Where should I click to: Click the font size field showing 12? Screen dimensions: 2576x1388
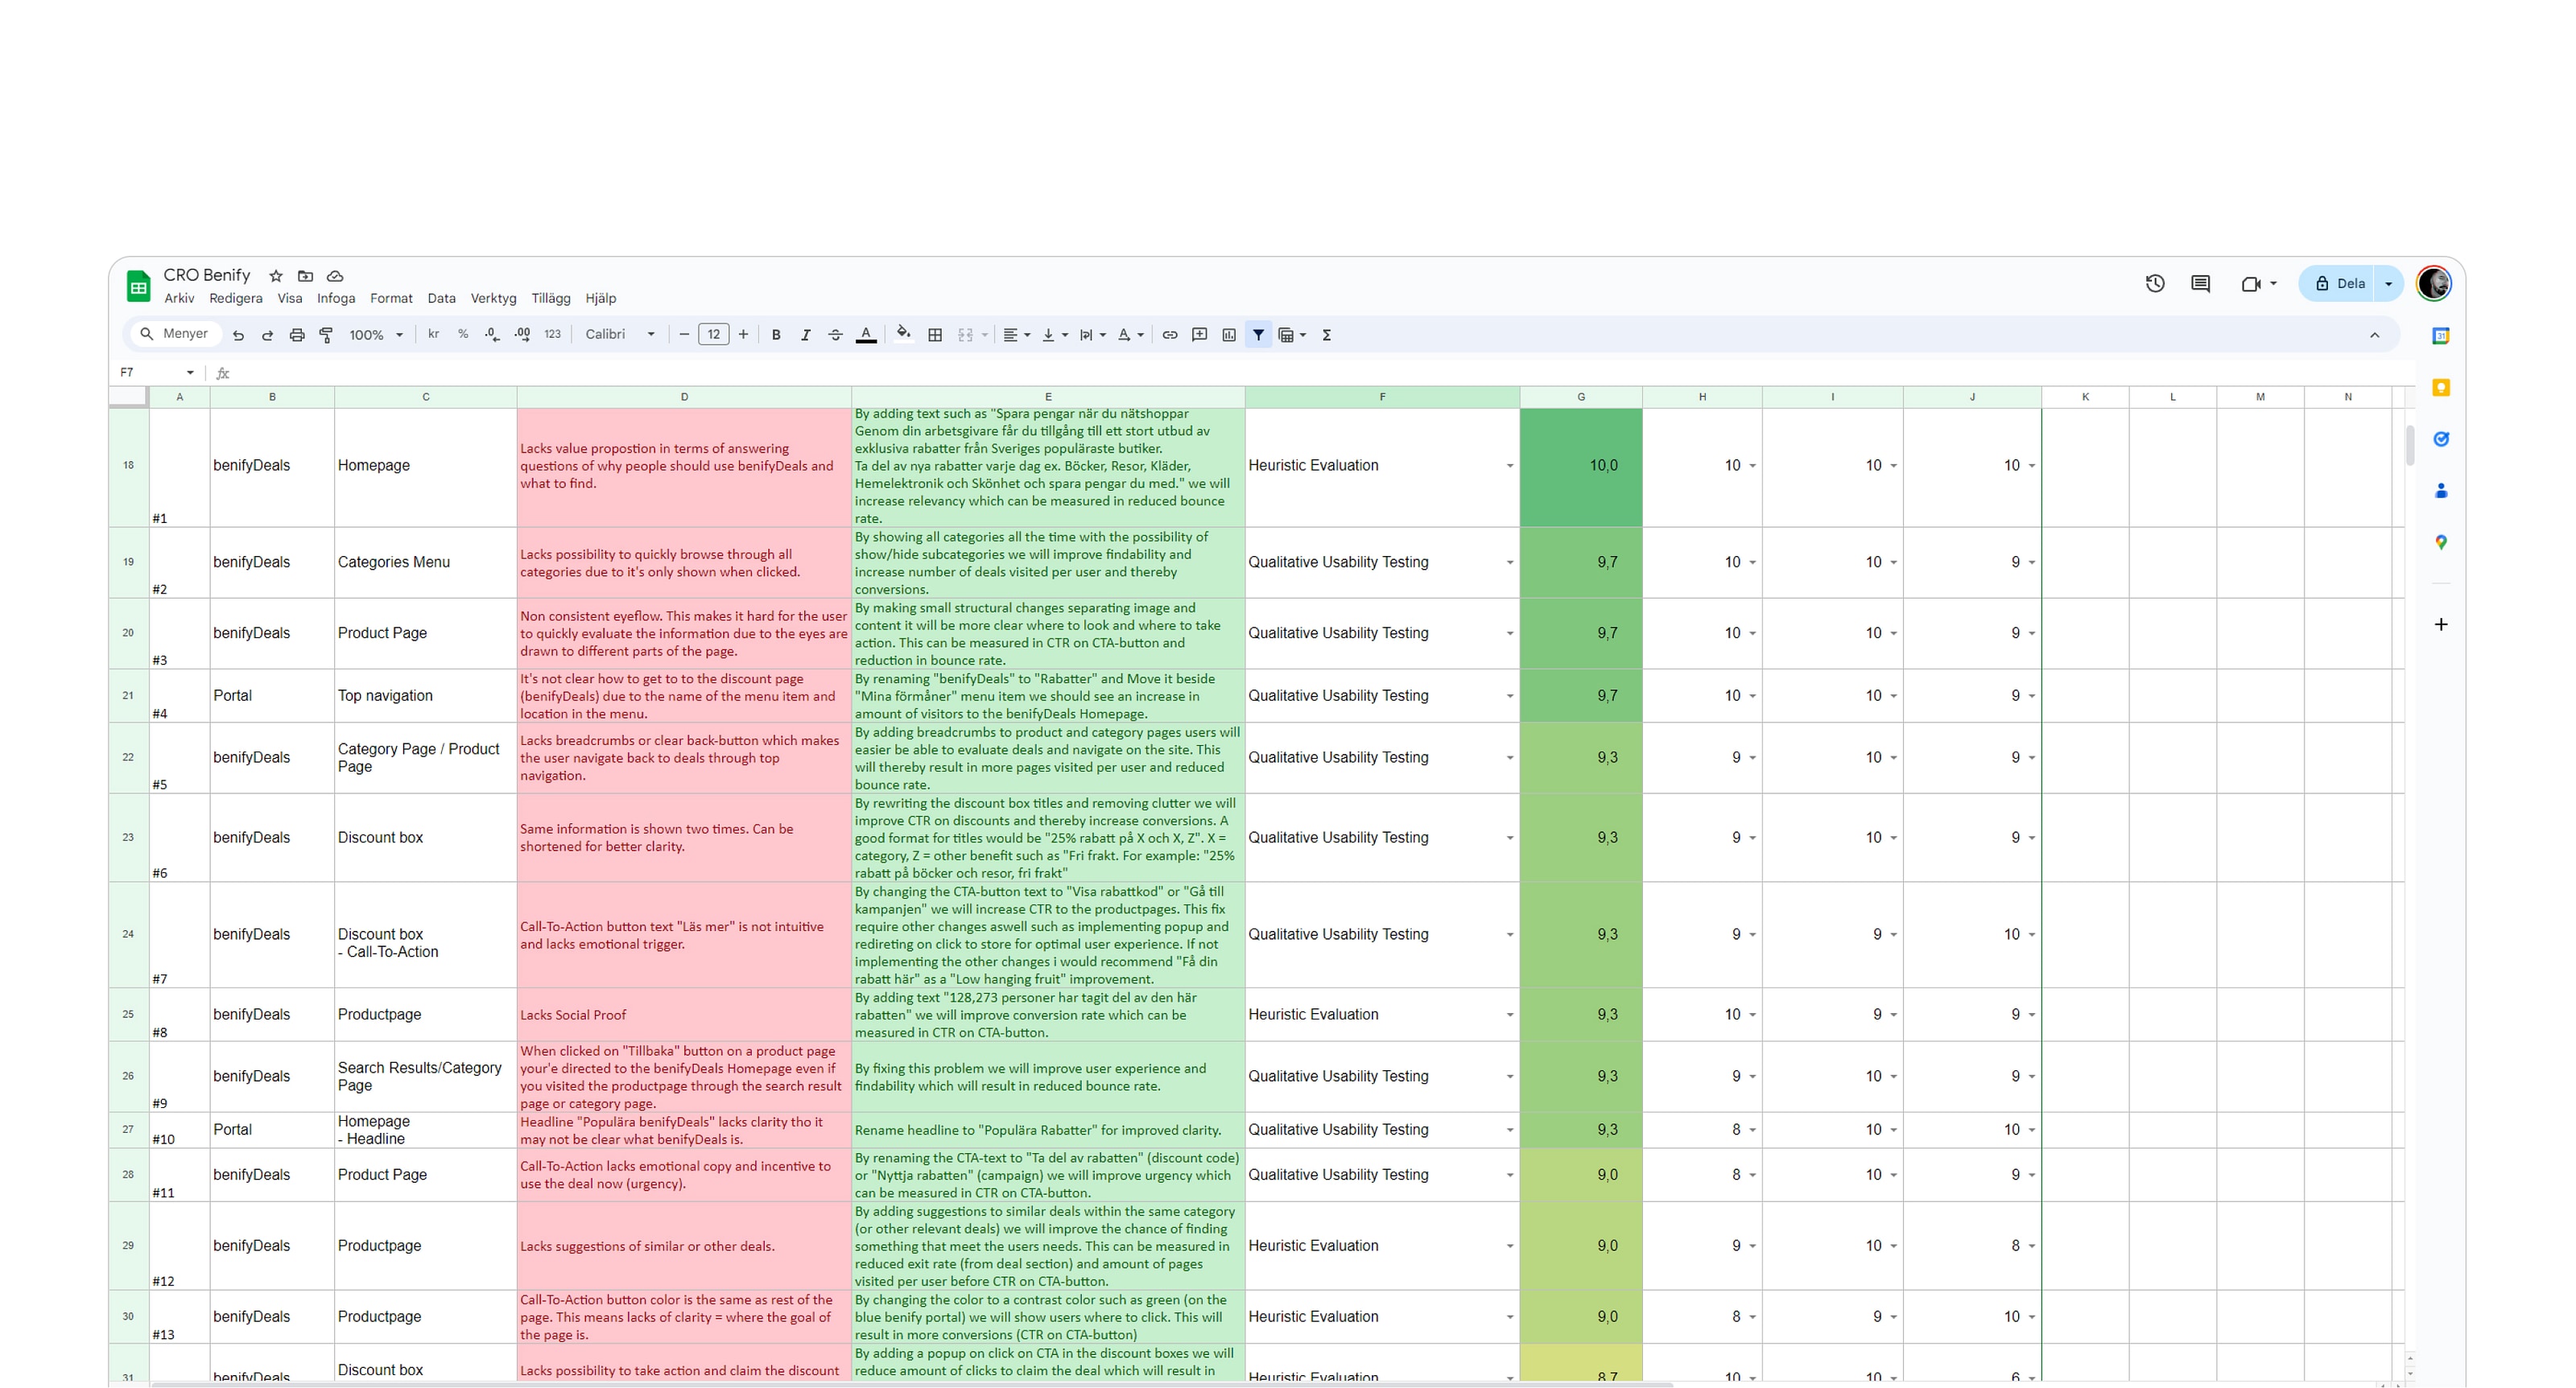click(x=713, y=335)
